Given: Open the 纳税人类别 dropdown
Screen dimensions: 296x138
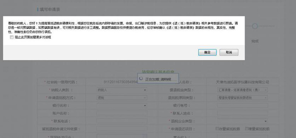Looking at the screenshot, I should (122, 90).
